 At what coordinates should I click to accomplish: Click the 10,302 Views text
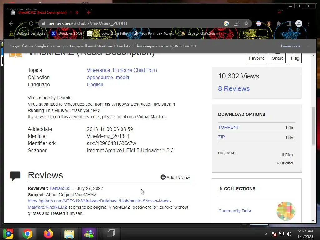239,76
